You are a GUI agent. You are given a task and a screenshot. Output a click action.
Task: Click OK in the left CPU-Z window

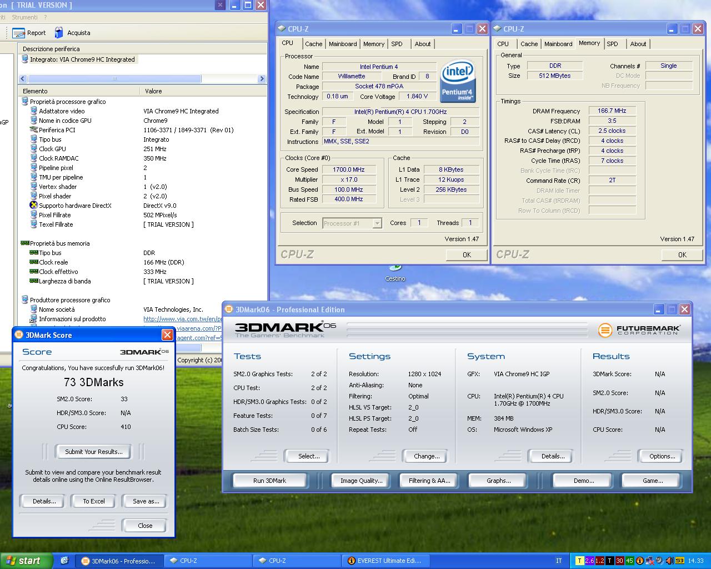pyautogui.click(x=467, y=254)
